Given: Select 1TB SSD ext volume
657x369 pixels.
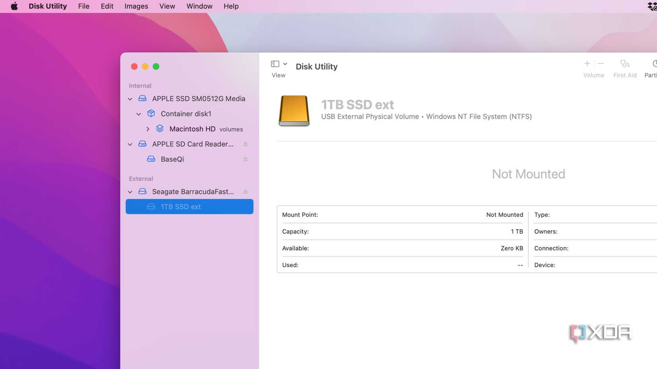Looking at the screenshot, I should click(x=190, y=207).
